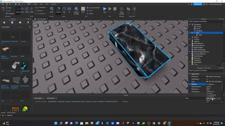Open the Material Manager
The width and height of the screenshot is (225, 126).
76,10
